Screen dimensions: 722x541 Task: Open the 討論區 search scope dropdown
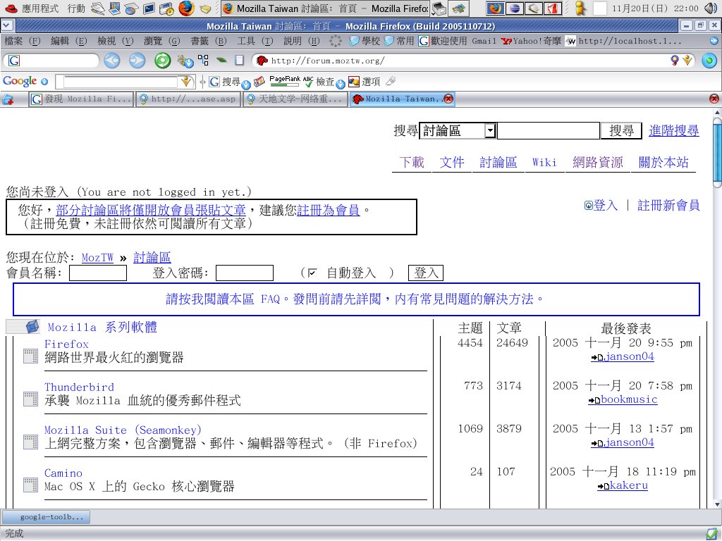489,131
